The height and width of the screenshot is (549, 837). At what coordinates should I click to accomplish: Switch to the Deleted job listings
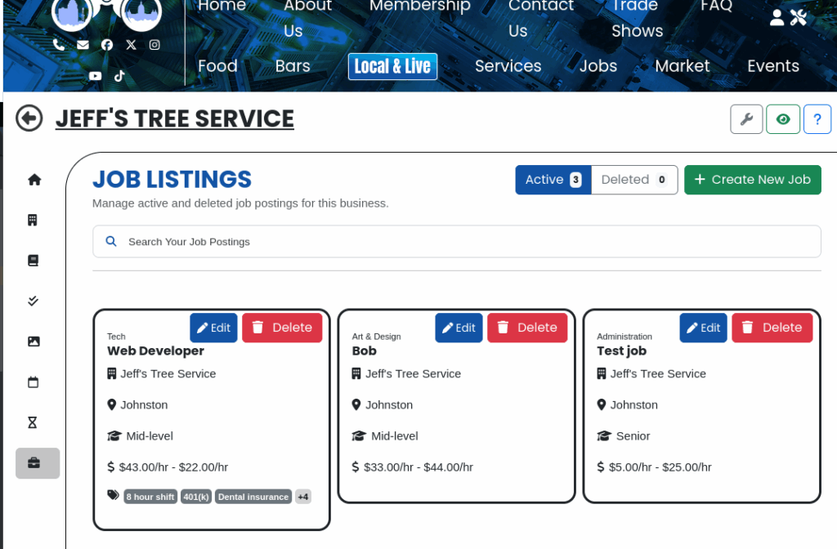tap(634, 180)
